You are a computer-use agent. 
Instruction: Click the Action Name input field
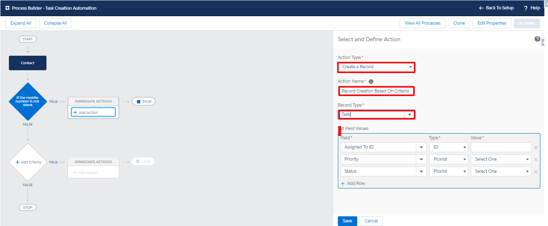[376, 91]
